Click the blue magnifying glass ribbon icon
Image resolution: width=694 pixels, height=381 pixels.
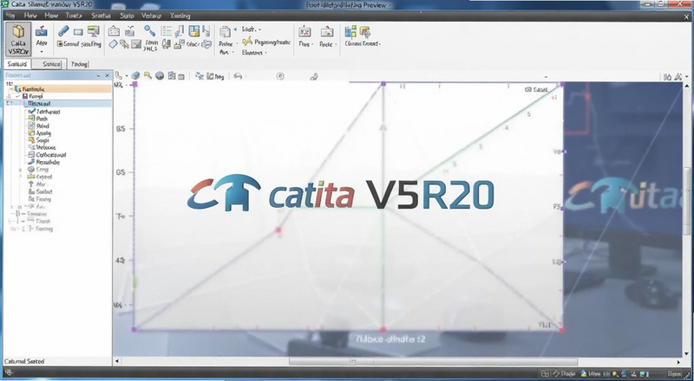click(149, 30)
